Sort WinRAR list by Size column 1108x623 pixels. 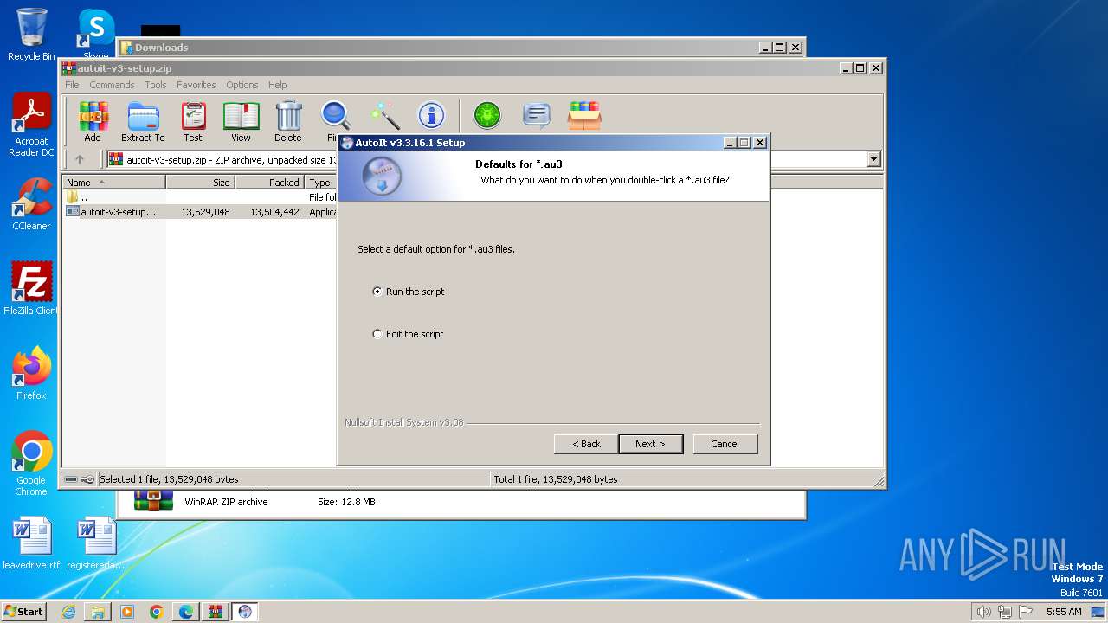tap(201, 183)
